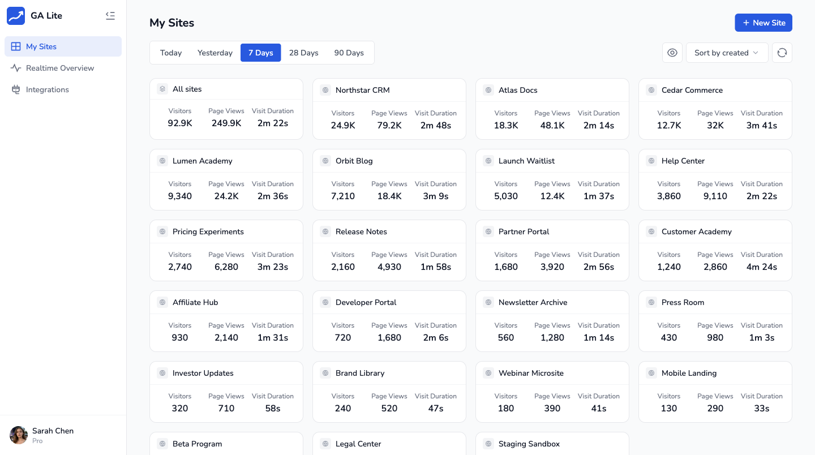
Task: Click Partner Portal's 3,920 page views
Action: coord(552,267)
